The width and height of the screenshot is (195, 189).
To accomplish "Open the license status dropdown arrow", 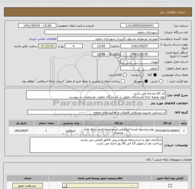I will (x=65, y=186).
